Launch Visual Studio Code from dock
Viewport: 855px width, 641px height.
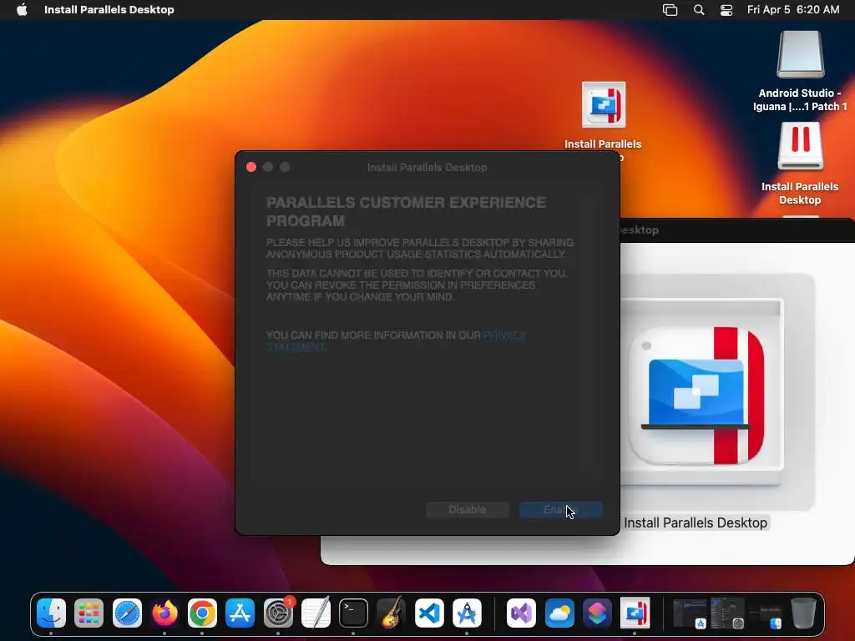click(429, 613)
